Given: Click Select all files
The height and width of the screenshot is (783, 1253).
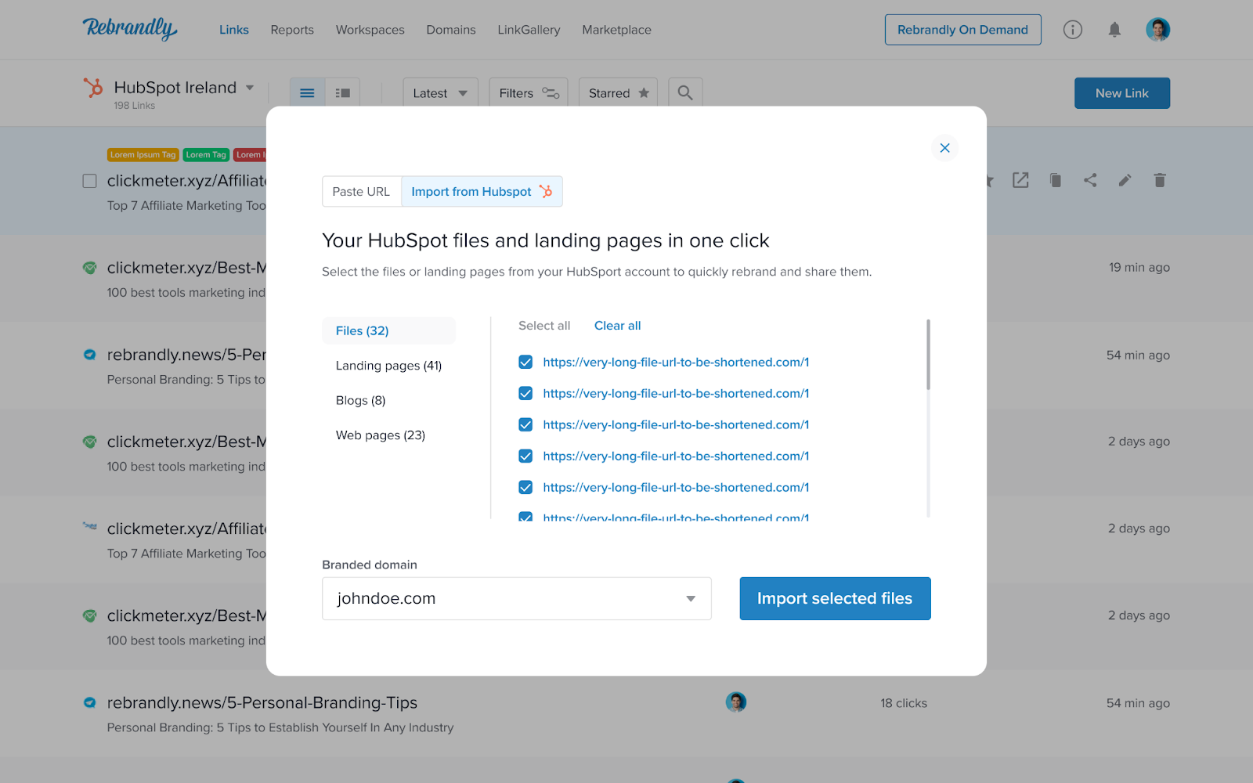Looking at the screenshot, I should [544, 326].
